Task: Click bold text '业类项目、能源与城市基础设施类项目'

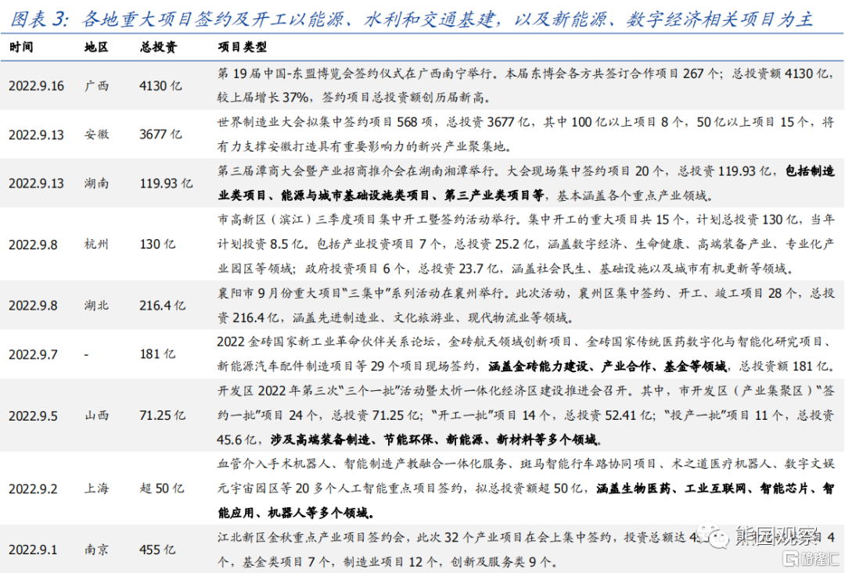Action: pyautogui.click(x=324, y=195)
